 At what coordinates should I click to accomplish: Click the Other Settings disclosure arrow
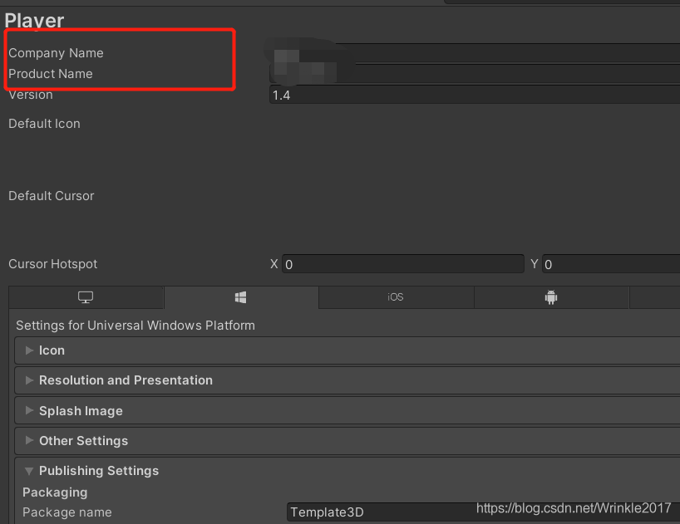click(x=29, y=440)
